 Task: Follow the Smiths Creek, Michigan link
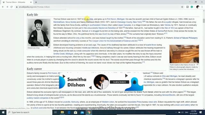coord(63,54)
